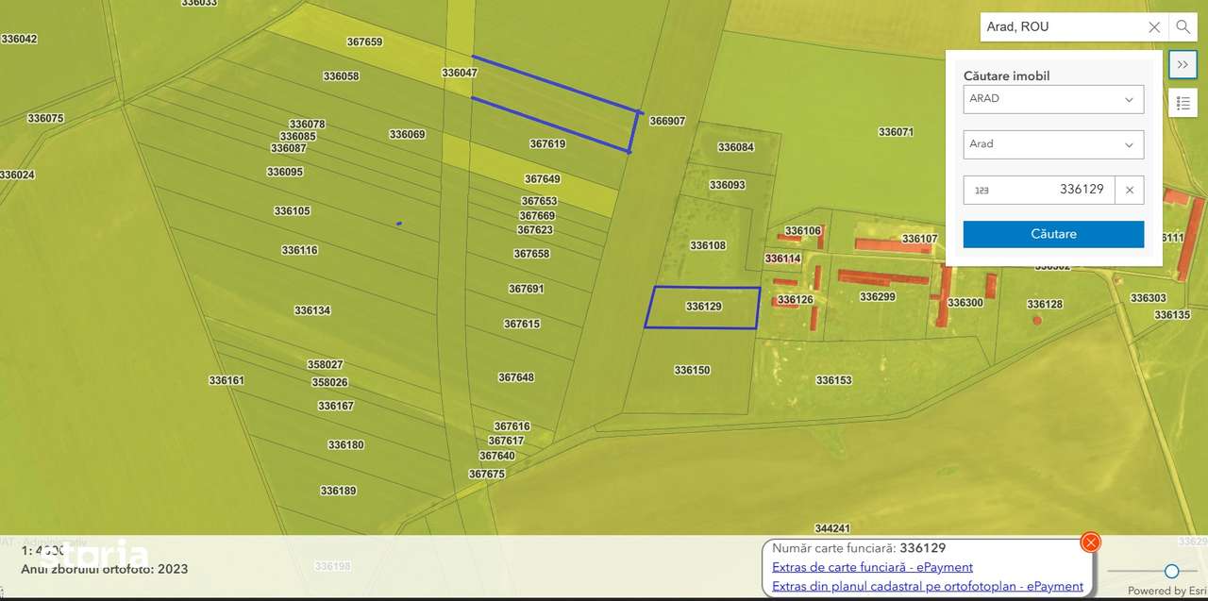Select parcel 336047 label
The height and width of the screenshot is (601, 1208).
[460, 73]
